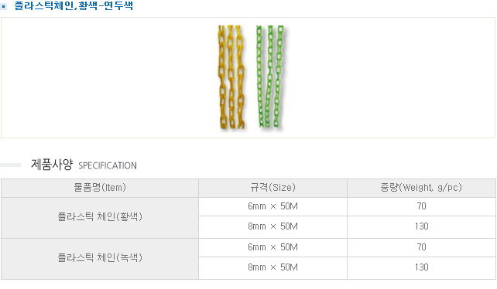This screenshot has height=289, width=497.
Task: Click weight 70 in green chain row
Action: (x=421, y=247)
